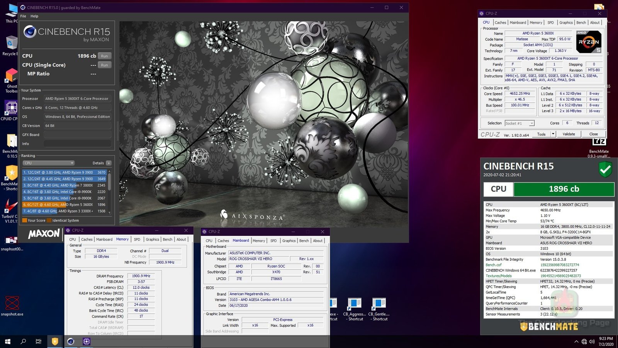Click the BenchMate shield icon in the taskbar

(55, 341)
